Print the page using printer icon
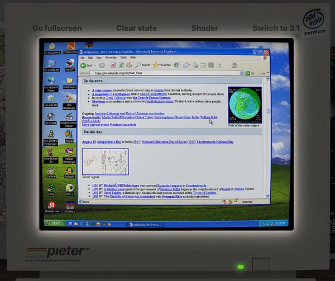This screenshot has height=281, width=335. click(x=195, y=65)
